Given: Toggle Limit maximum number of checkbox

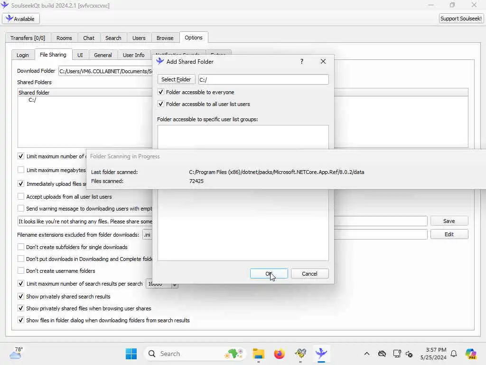Looking at the screenshot, I should (x=21, y=156).
